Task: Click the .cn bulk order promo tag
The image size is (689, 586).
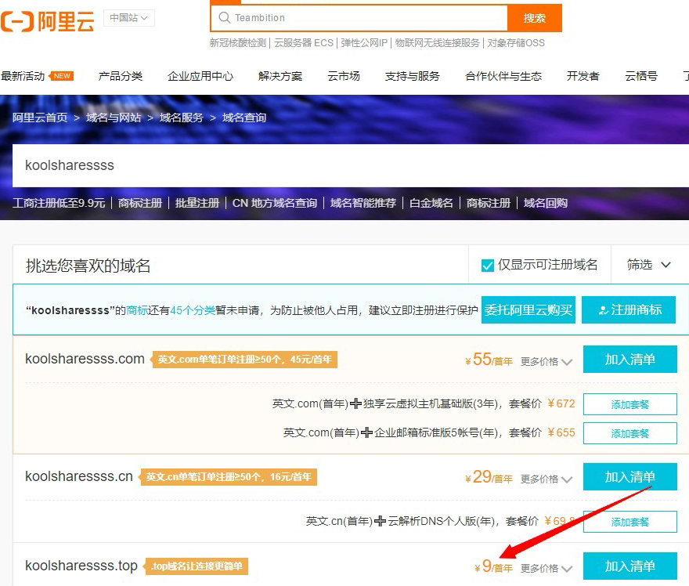Action: pyautogui.click(x=228, y=477)
